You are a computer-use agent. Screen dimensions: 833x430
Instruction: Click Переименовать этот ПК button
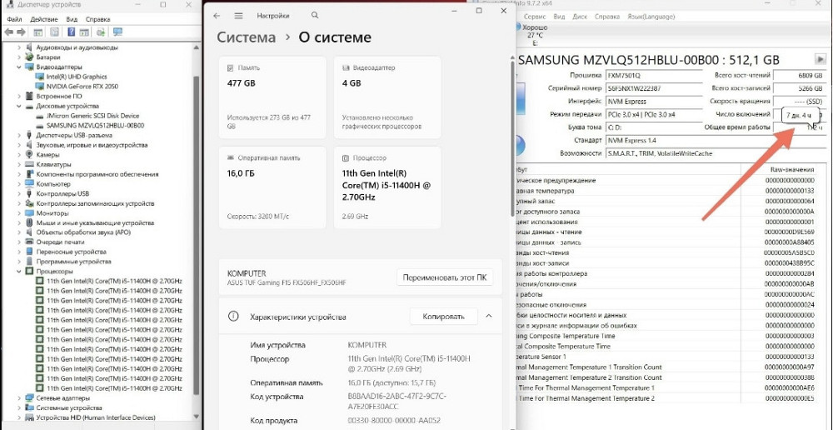click(x=445, y=277)
